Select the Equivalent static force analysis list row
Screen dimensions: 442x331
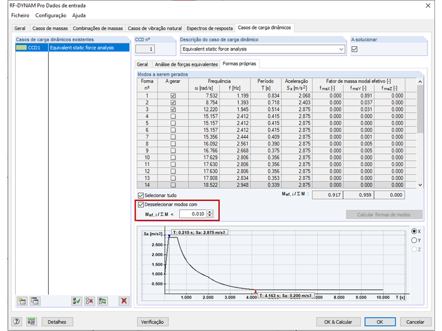[73, 48]
